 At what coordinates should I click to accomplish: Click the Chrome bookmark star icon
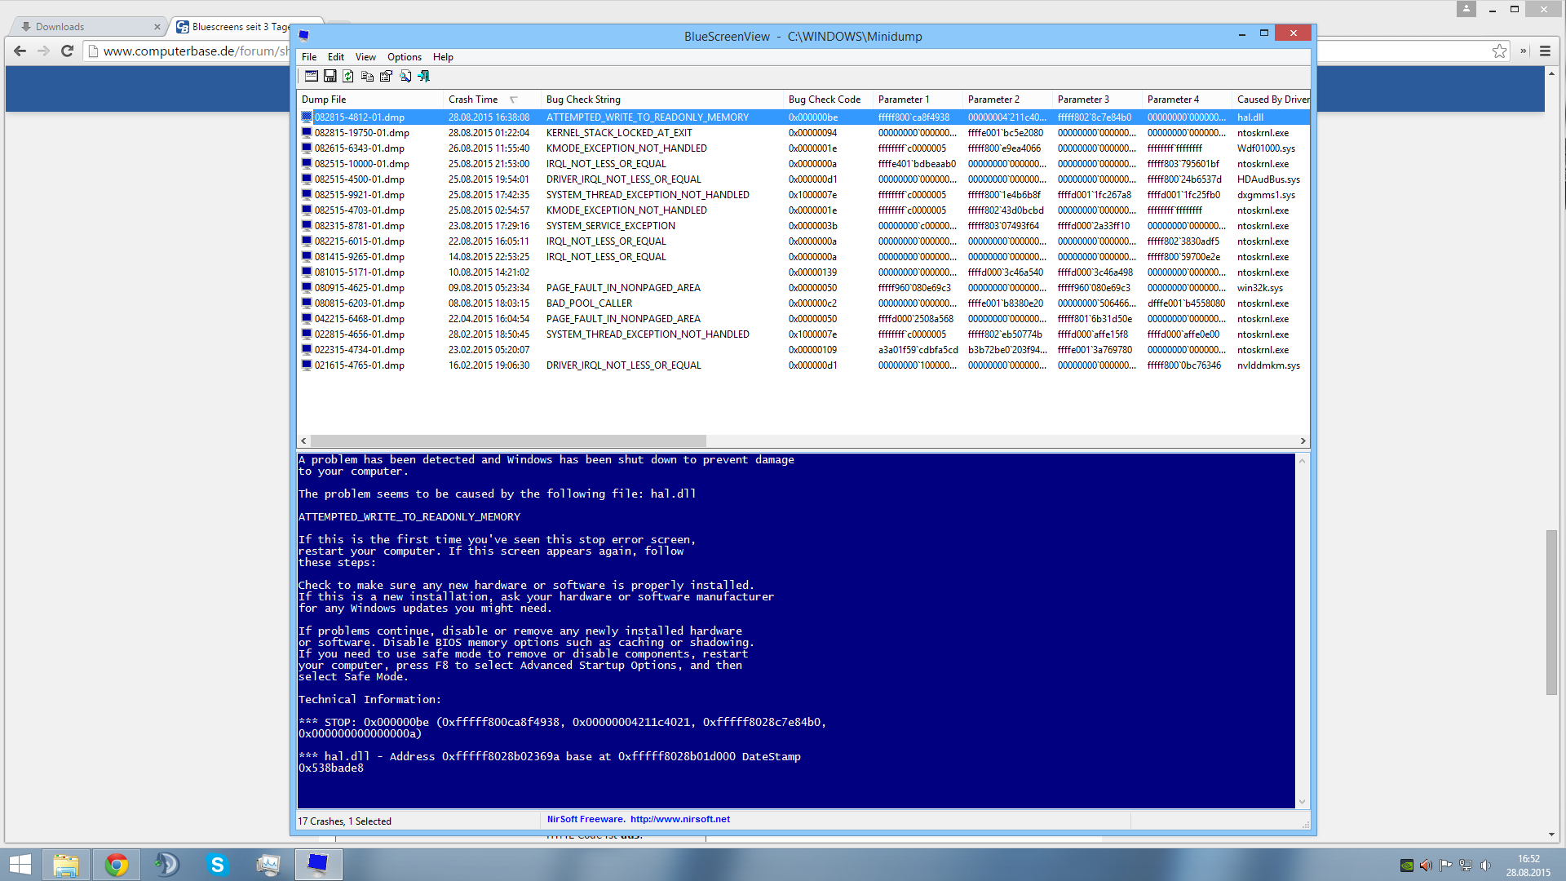point(1499,51)
